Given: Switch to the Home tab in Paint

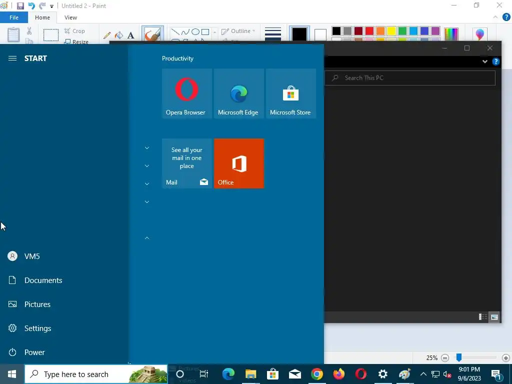Looking at the screenshot, I should coord(42,17).
